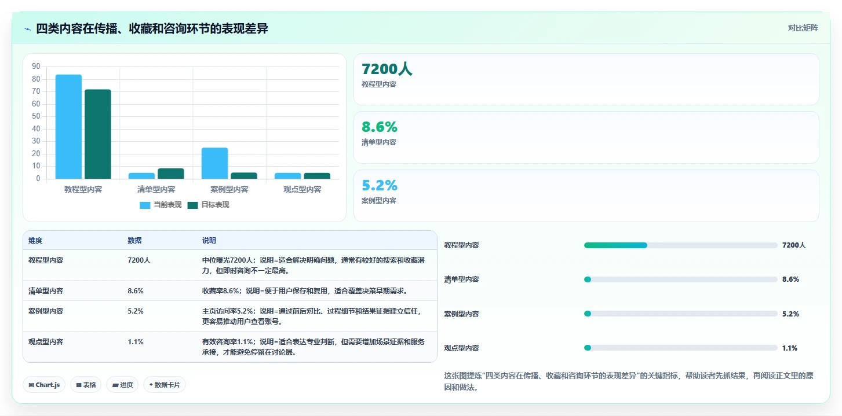Image resolution: width=842 pixels, height=416 pixels.
Task: Click the title 四类内容在传播、收藏和咨询环节的表现差异
Action: click(x=152, y=28)
